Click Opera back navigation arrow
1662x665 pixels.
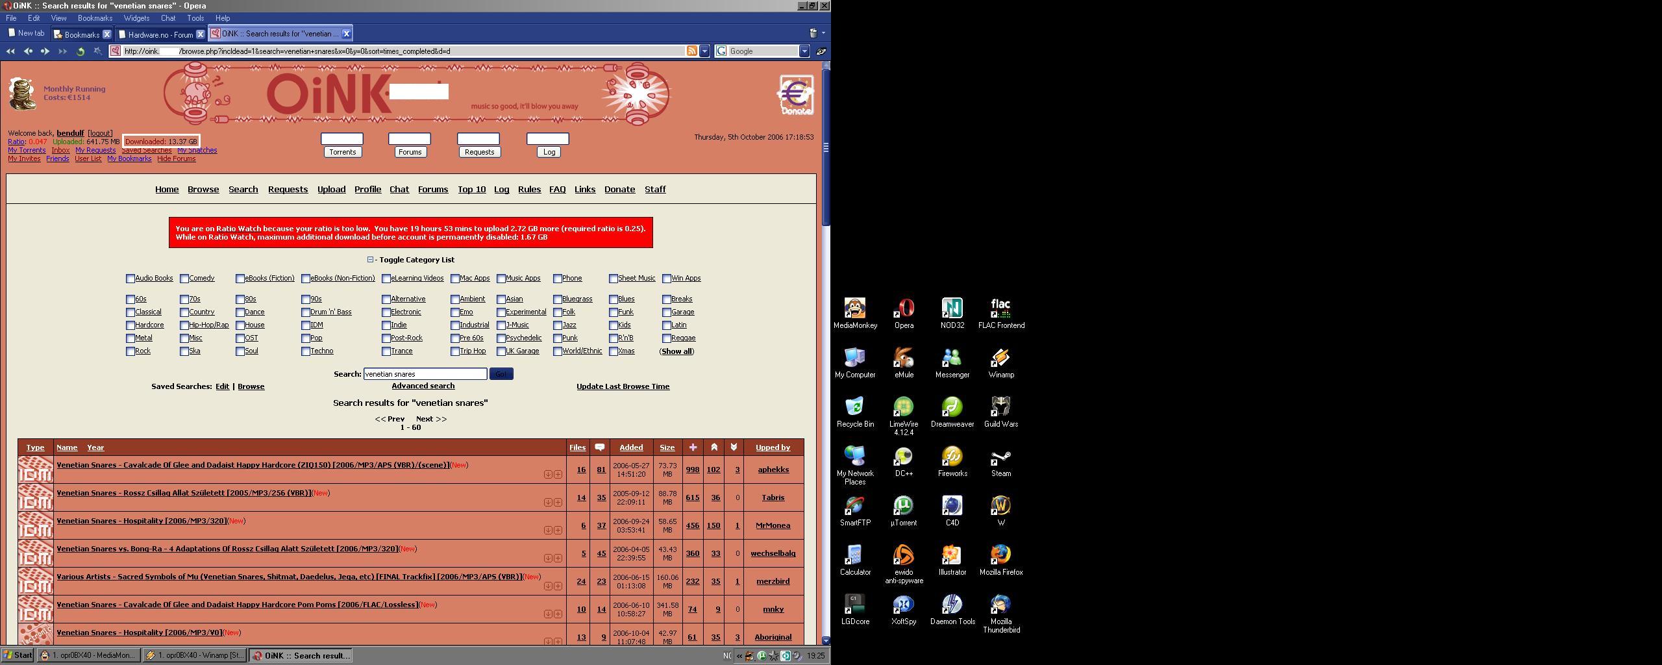click(28, 51)
